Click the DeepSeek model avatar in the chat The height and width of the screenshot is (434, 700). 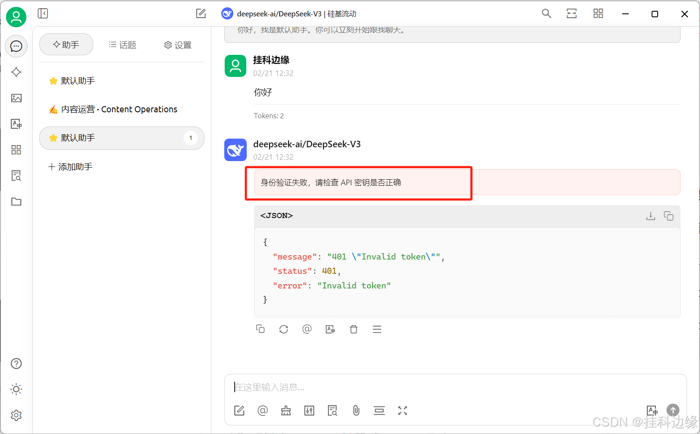click(x=235, y=150)
